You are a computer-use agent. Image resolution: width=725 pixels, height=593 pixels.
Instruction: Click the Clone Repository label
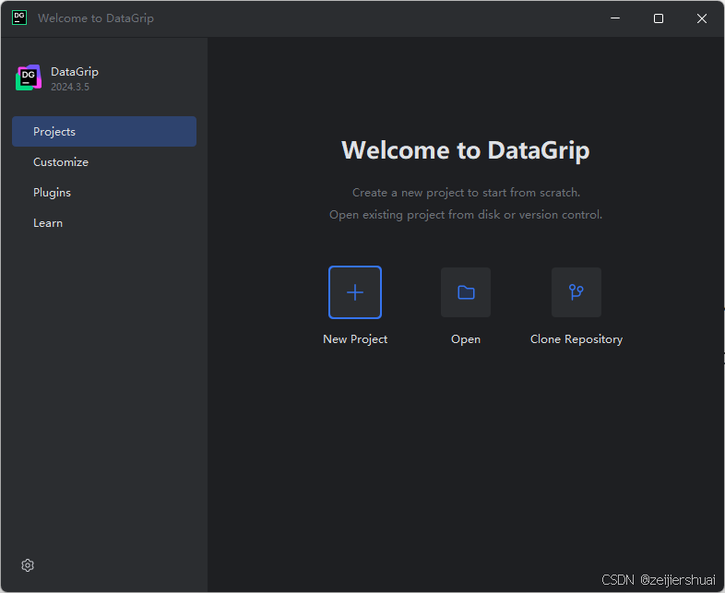pyautogui.click(x=576, y=339)
